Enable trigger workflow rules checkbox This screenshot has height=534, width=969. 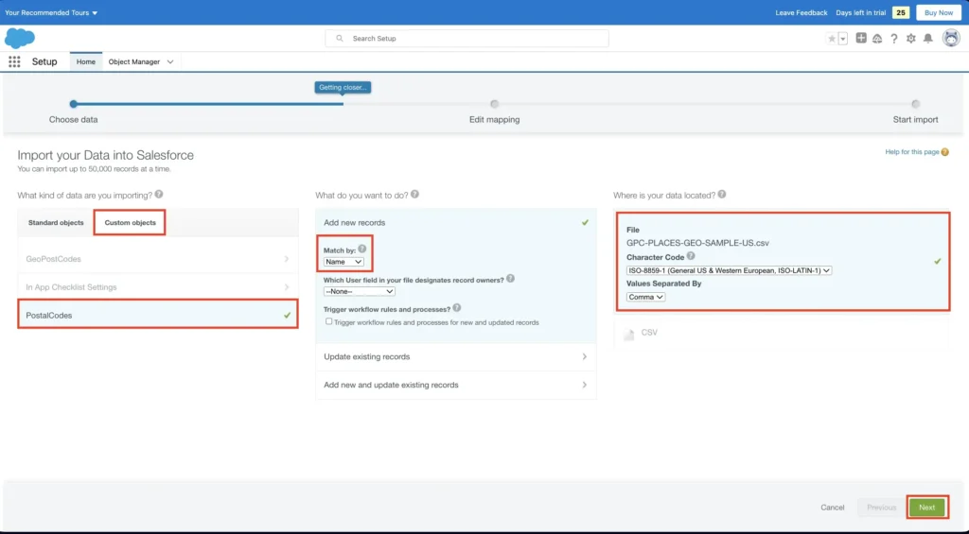[328, 321]
